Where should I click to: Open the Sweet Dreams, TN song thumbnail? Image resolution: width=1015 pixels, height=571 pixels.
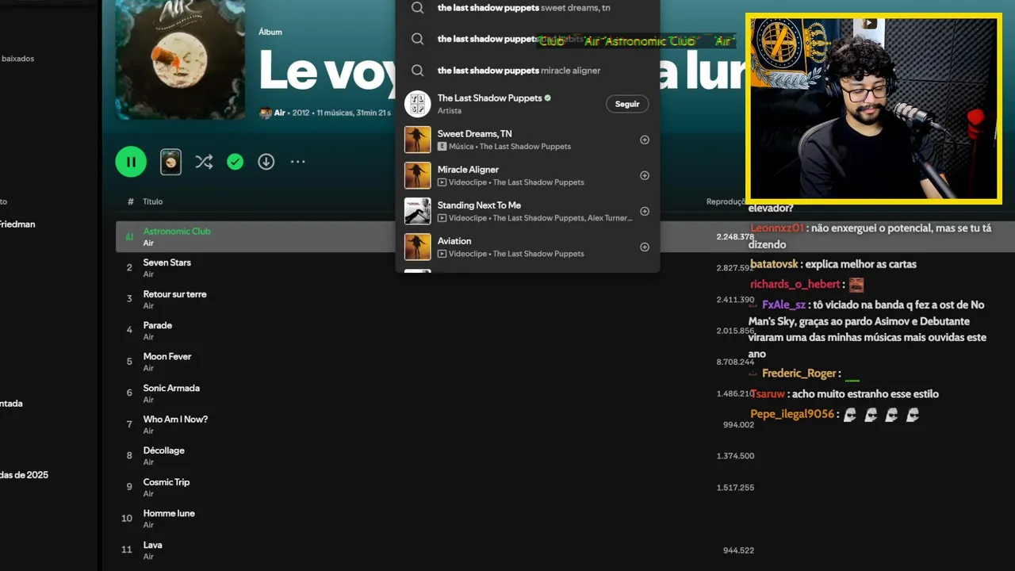[x=418, y=140]
